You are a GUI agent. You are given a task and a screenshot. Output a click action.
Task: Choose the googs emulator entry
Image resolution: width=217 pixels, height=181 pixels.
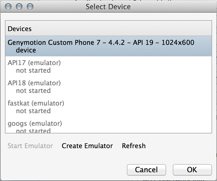[x=35, y=124]
